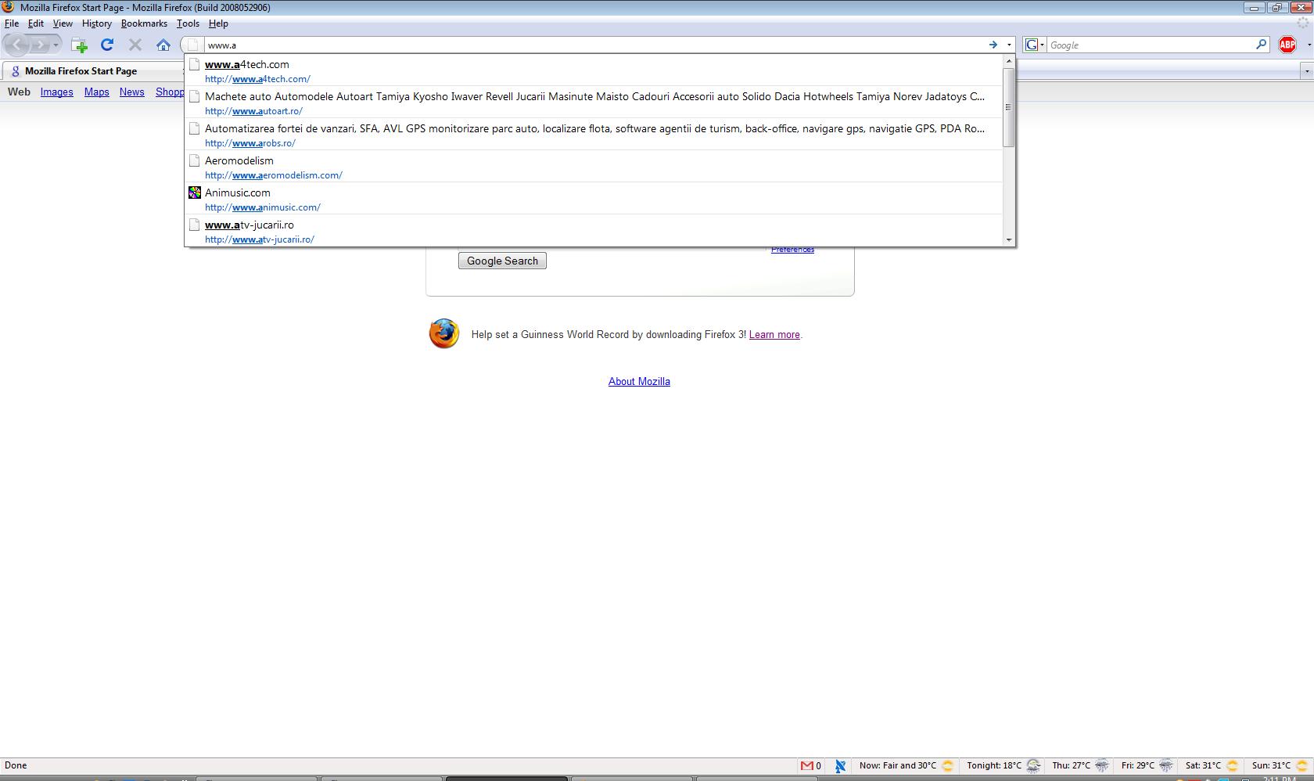Check the Gmail notifier icon in status bar
This screenshot has width=1314, height=781.
[x=806, y=765]
